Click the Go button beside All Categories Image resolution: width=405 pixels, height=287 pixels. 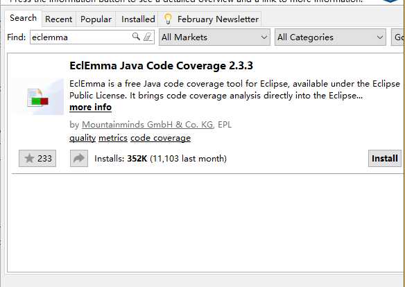[398, 37]
